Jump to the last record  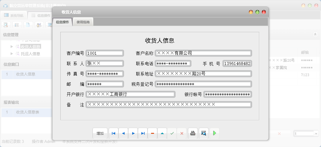tap(143, 133)
